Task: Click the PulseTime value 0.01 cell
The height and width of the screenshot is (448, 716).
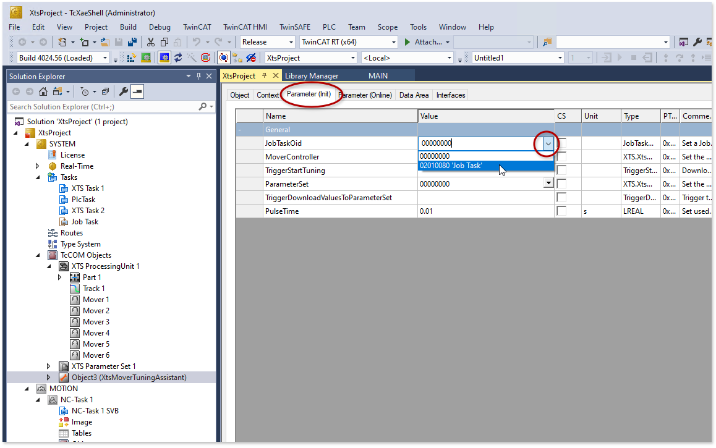Action: (x=486, y=211)
